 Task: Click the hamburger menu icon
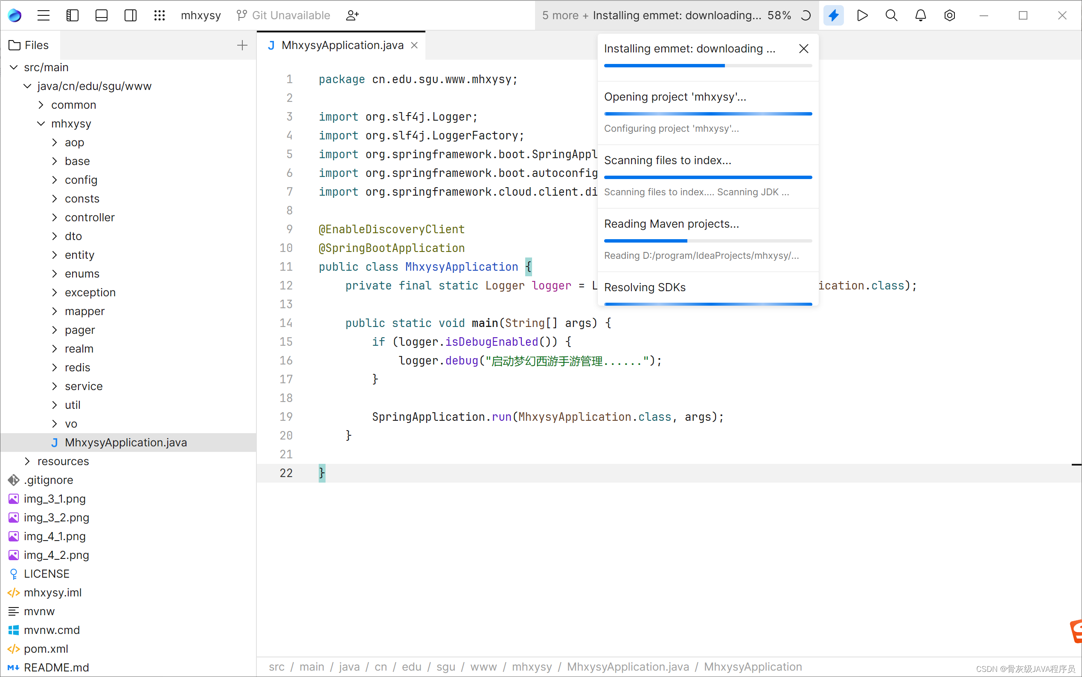pos(44,15)
